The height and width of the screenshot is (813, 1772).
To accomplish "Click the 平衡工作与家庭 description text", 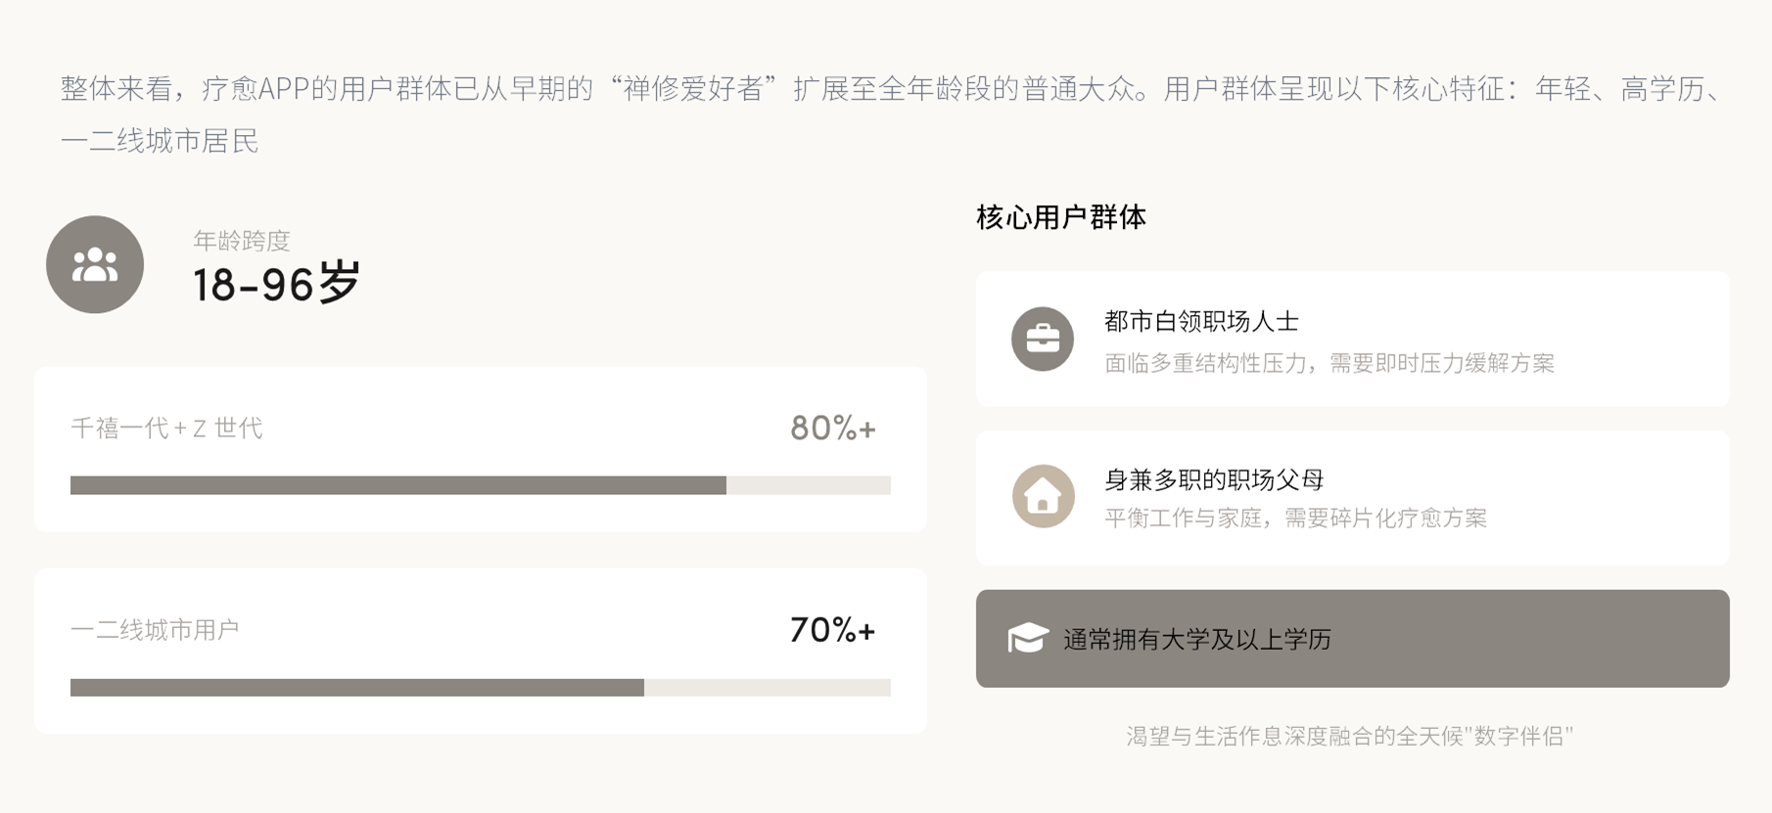I will [1295, 519].
